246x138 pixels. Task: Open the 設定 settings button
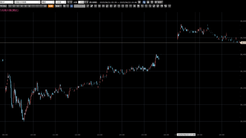159,2
